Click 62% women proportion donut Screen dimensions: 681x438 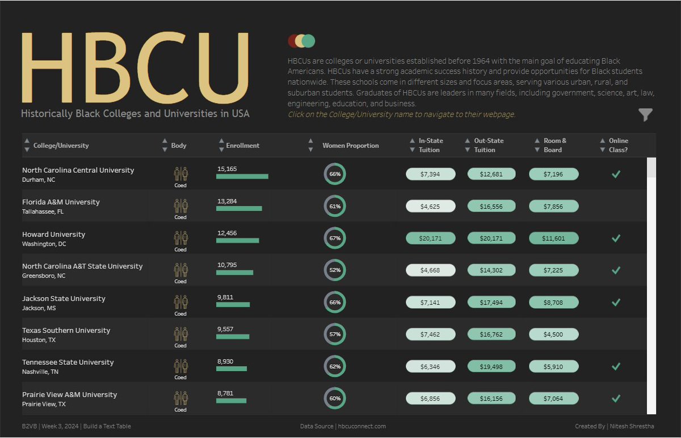point(335,366)
